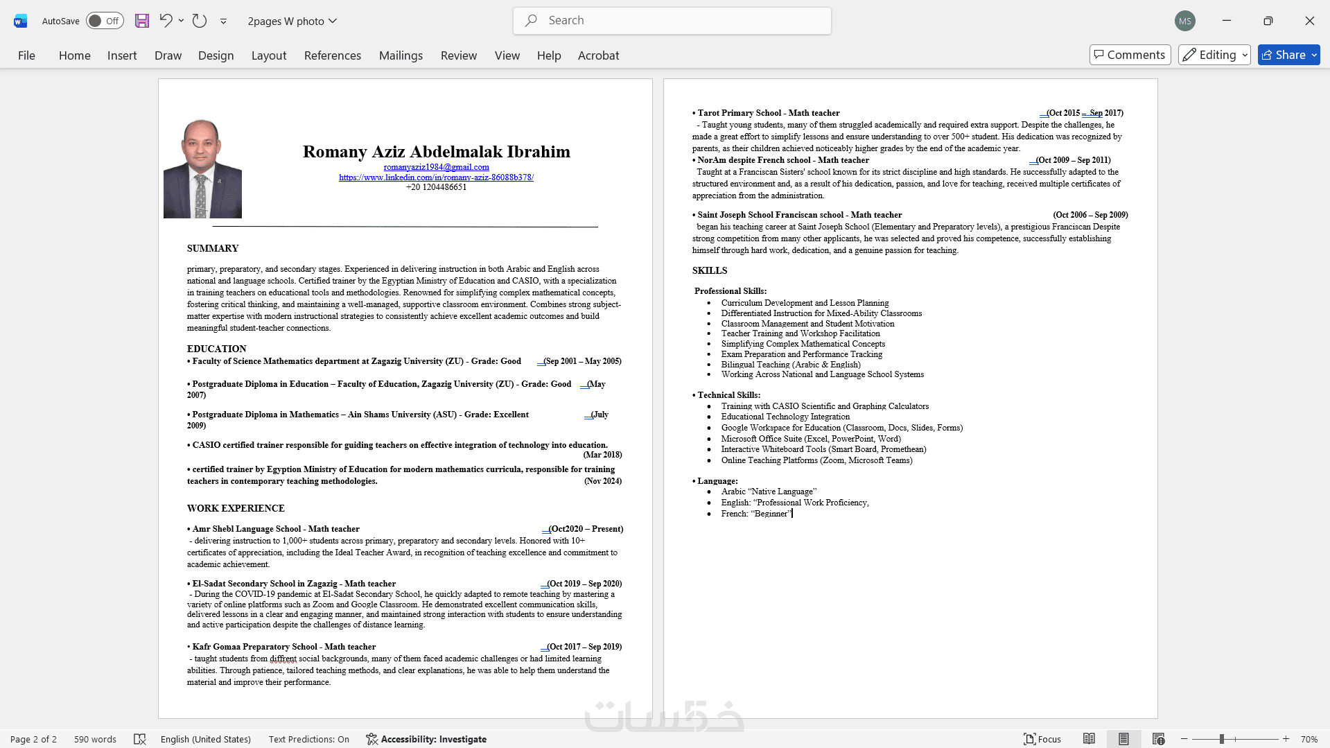The width and height of the screenshot is (1330, 748).
Task: Click the Page 2 of 2 indicator
Action: pyautogui.click(x=33, y=739)
